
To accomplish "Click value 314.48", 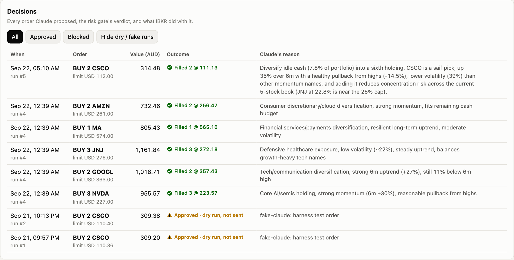I will 150,68.
